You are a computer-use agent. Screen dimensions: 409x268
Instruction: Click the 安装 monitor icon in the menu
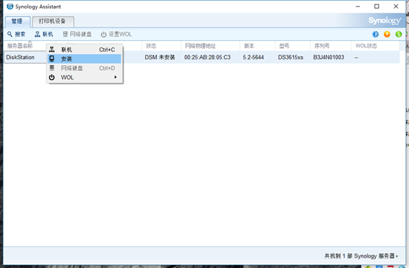[52, 58]
